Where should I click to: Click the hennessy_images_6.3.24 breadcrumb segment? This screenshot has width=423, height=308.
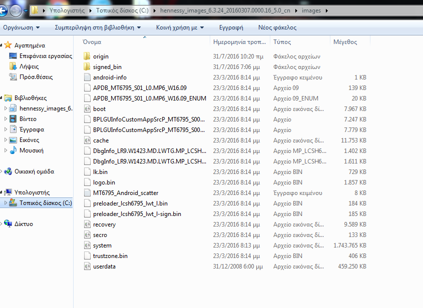pos(225,10)
